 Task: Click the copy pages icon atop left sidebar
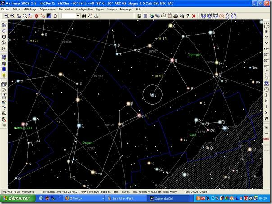click(4, 25)
